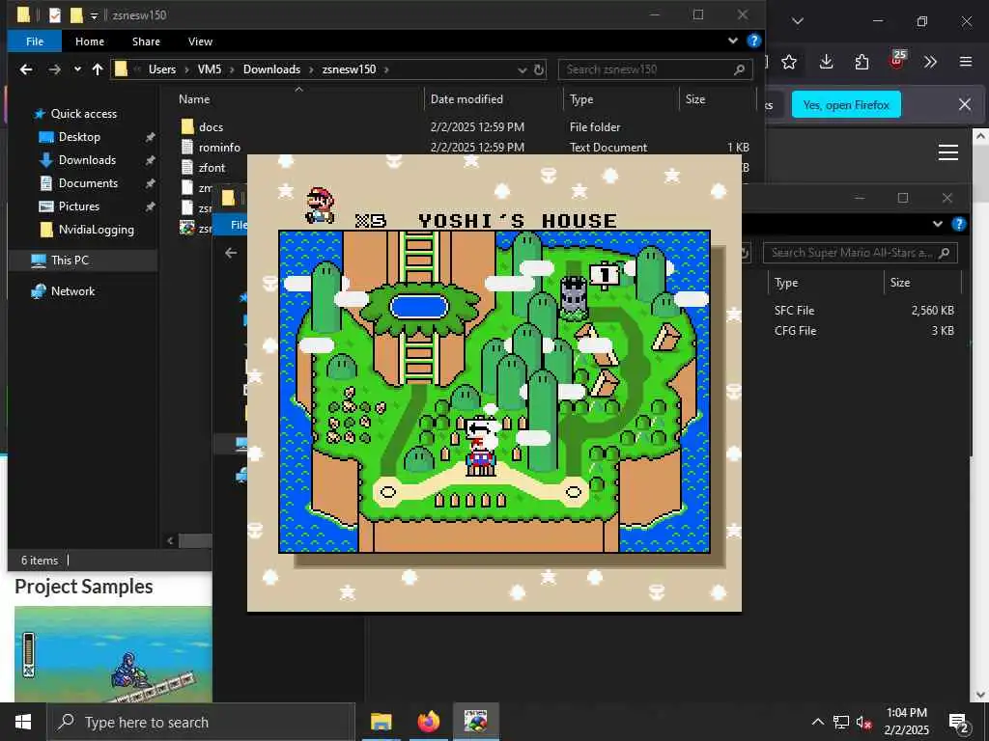The height and width of the screenshot is (741, 989).
Task: Select Network in navigation pane
Action: point(72,291)
